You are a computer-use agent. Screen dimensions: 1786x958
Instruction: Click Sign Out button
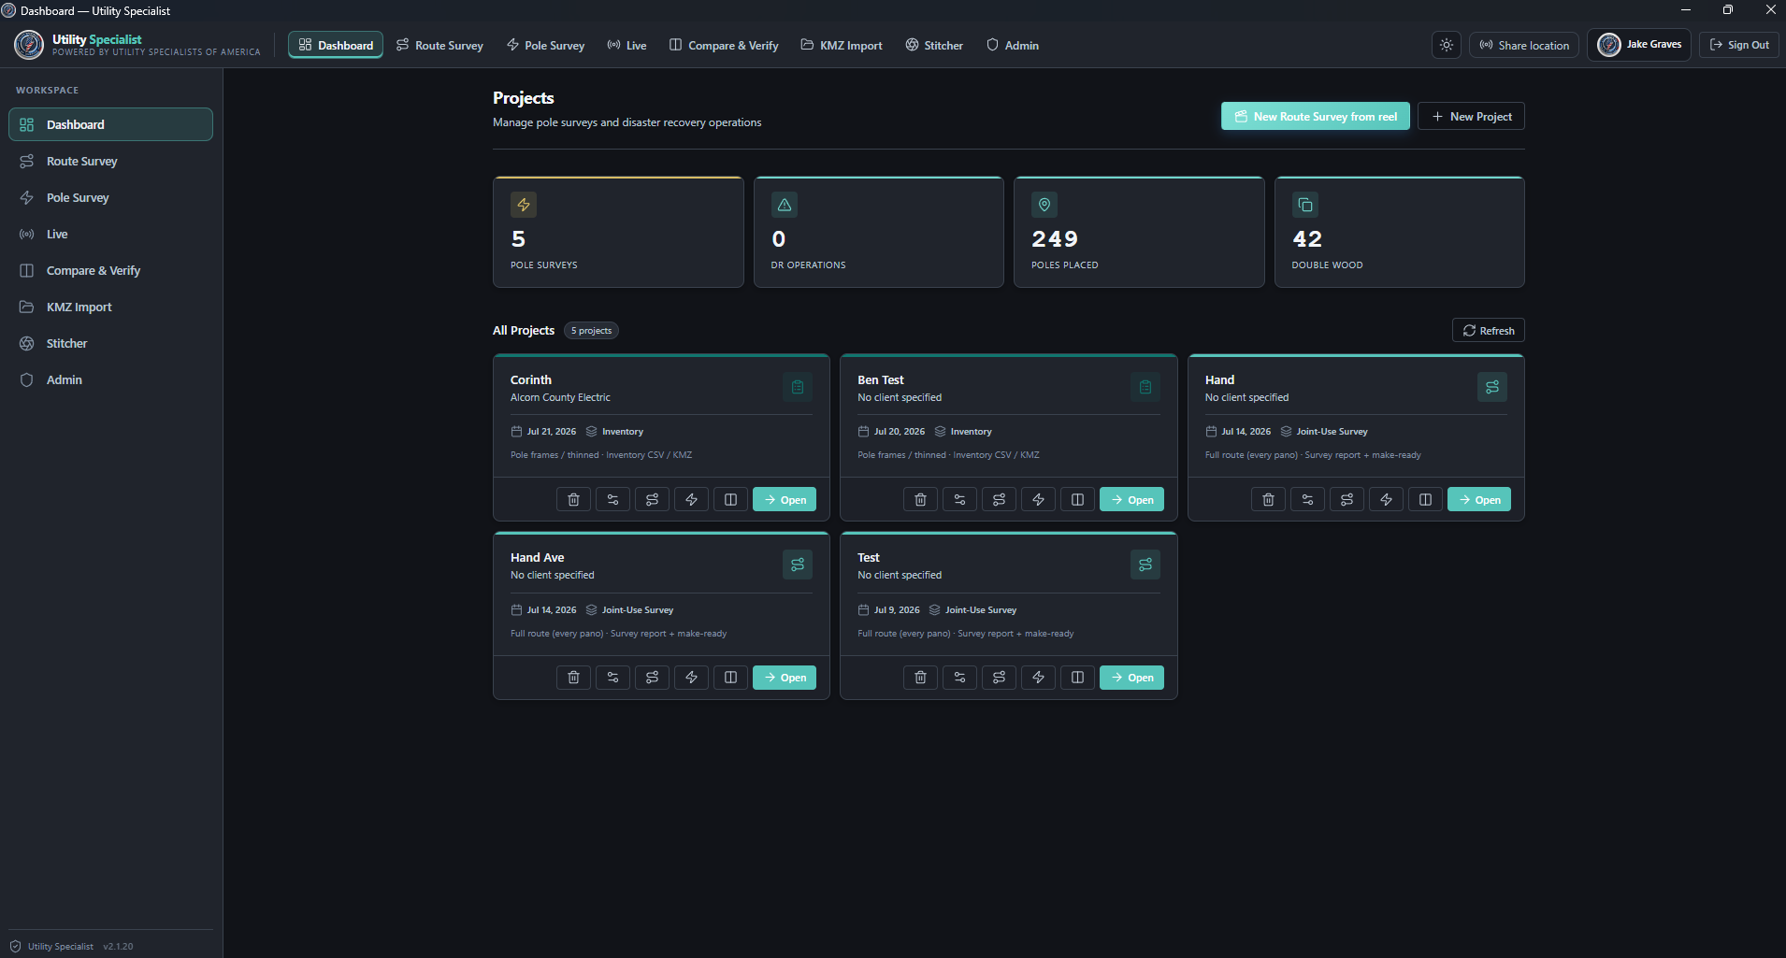click(1739, 45)
